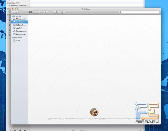Viewport: 168px width, 131px height.
Task: Go back using the Finder back arrow
Action: click(x=14, y=12)
